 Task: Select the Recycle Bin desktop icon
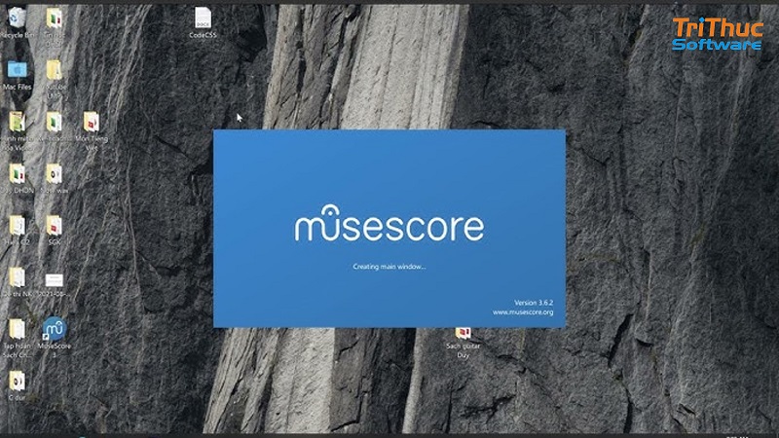(x=17, y=18)
